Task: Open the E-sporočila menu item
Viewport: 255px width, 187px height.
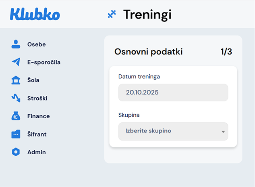Action: pyautogui.click(x=44, y=62)
